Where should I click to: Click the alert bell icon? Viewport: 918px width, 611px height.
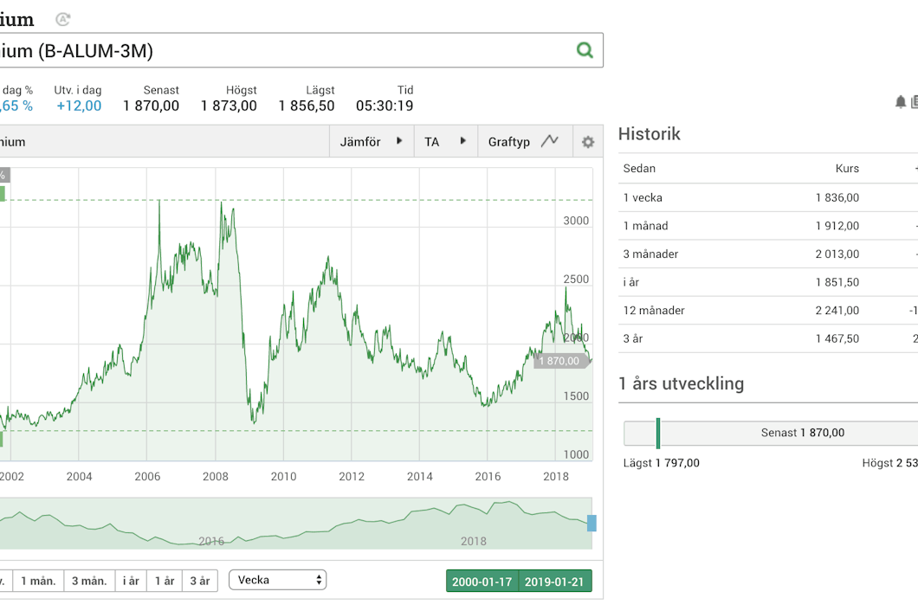click(901, 102)
